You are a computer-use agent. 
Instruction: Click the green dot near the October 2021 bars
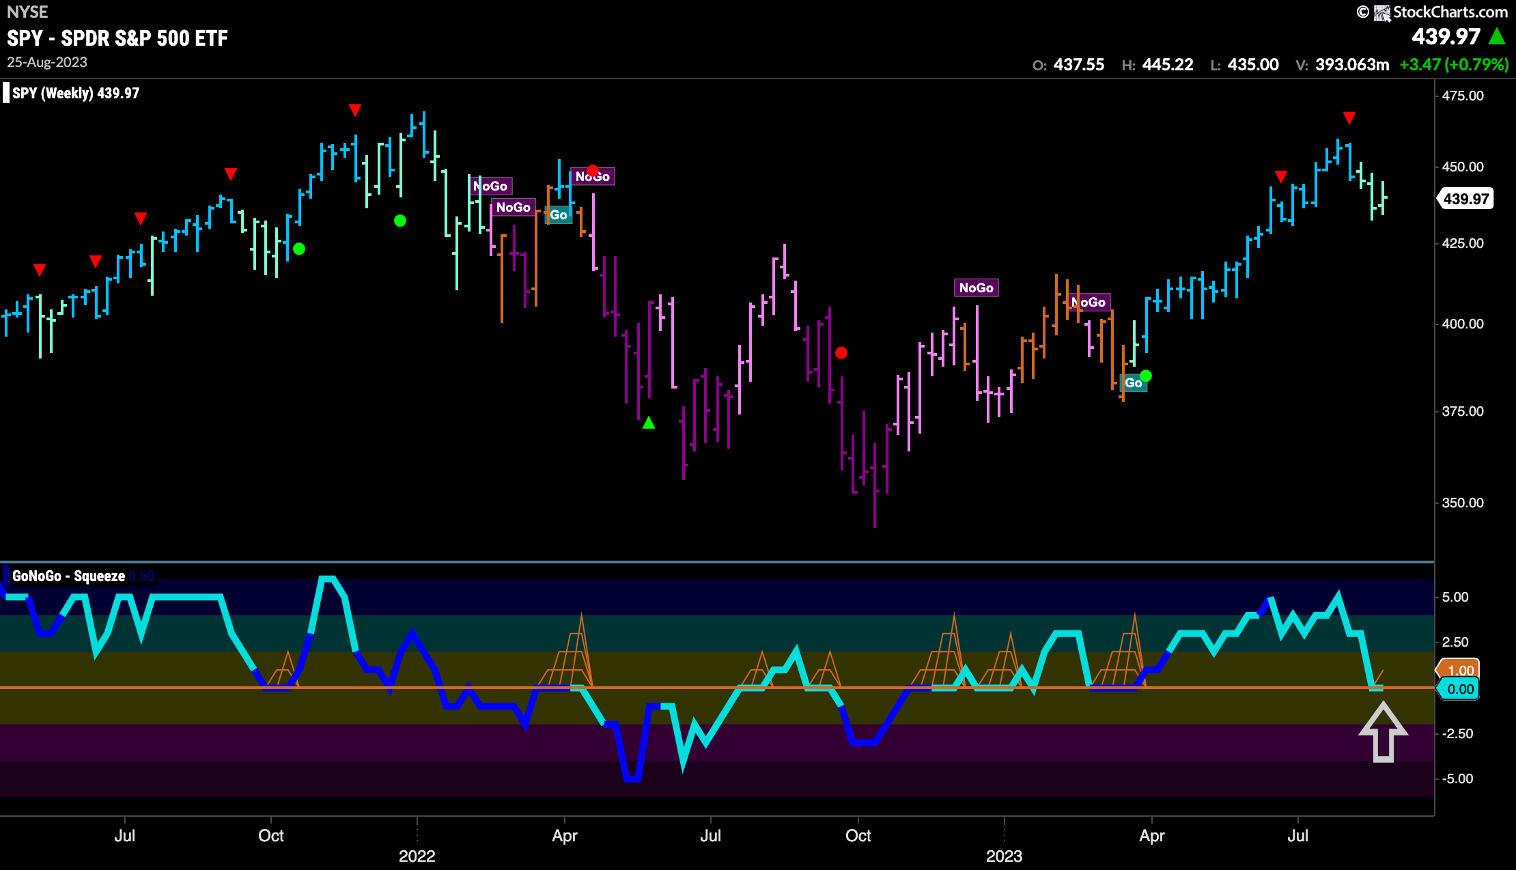point(299,249)
